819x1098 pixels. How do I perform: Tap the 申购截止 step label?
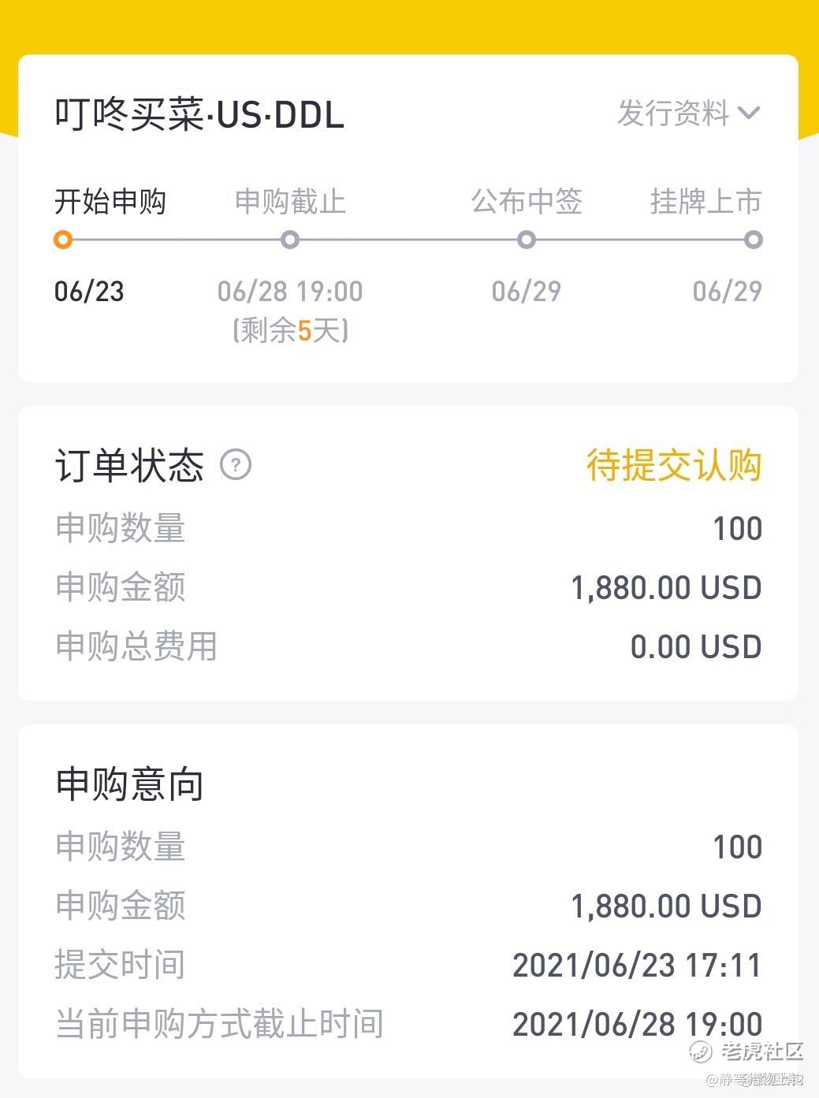290,202
